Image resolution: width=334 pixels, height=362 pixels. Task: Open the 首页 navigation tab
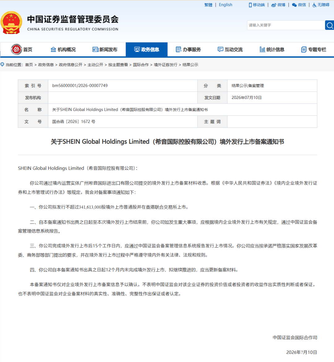pyautogui.click(x=21, y=50)
